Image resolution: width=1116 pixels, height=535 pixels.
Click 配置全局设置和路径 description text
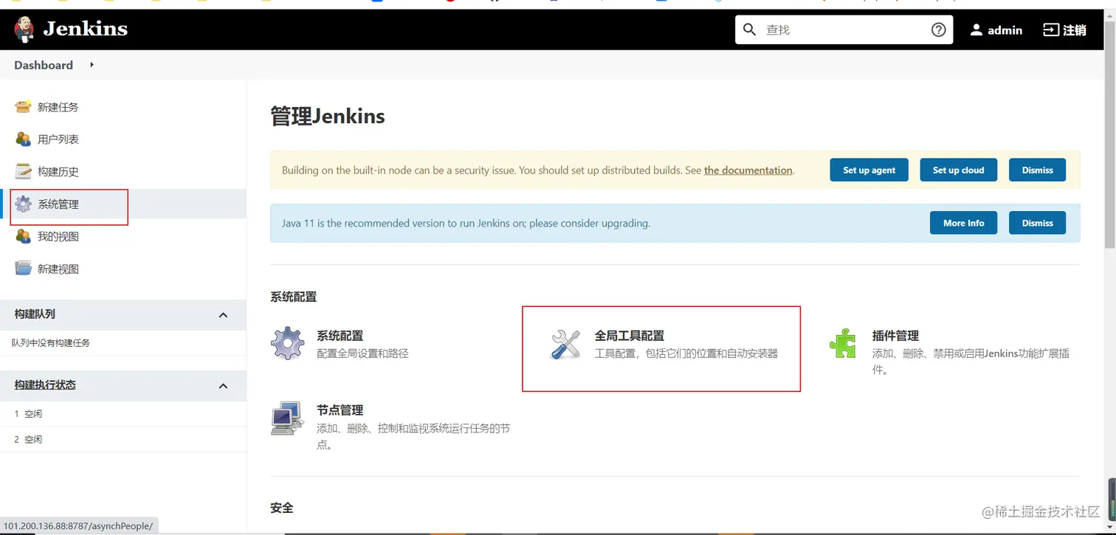coord(362,353)
